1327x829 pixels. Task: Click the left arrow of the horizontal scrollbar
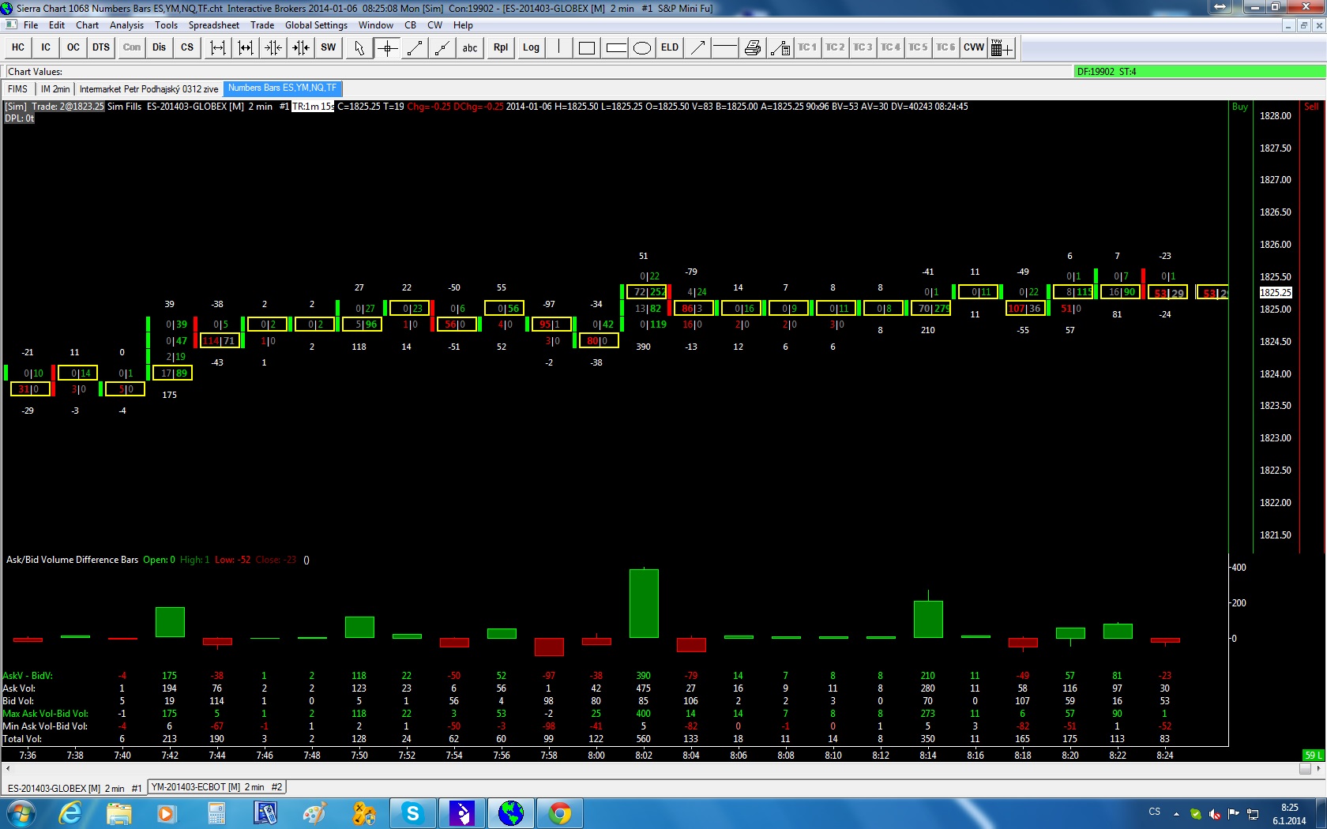pyautogui.click(x=8, y=768)
